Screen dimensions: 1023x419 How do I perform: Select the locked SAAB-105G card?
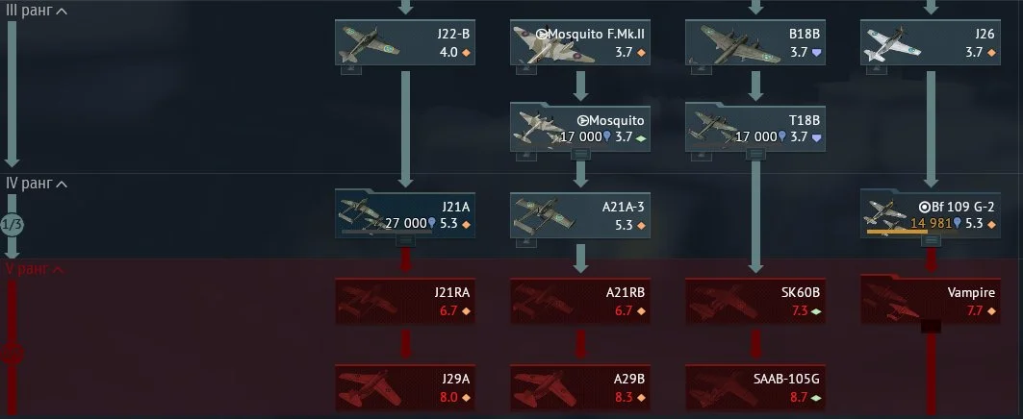tap(754, 387)
